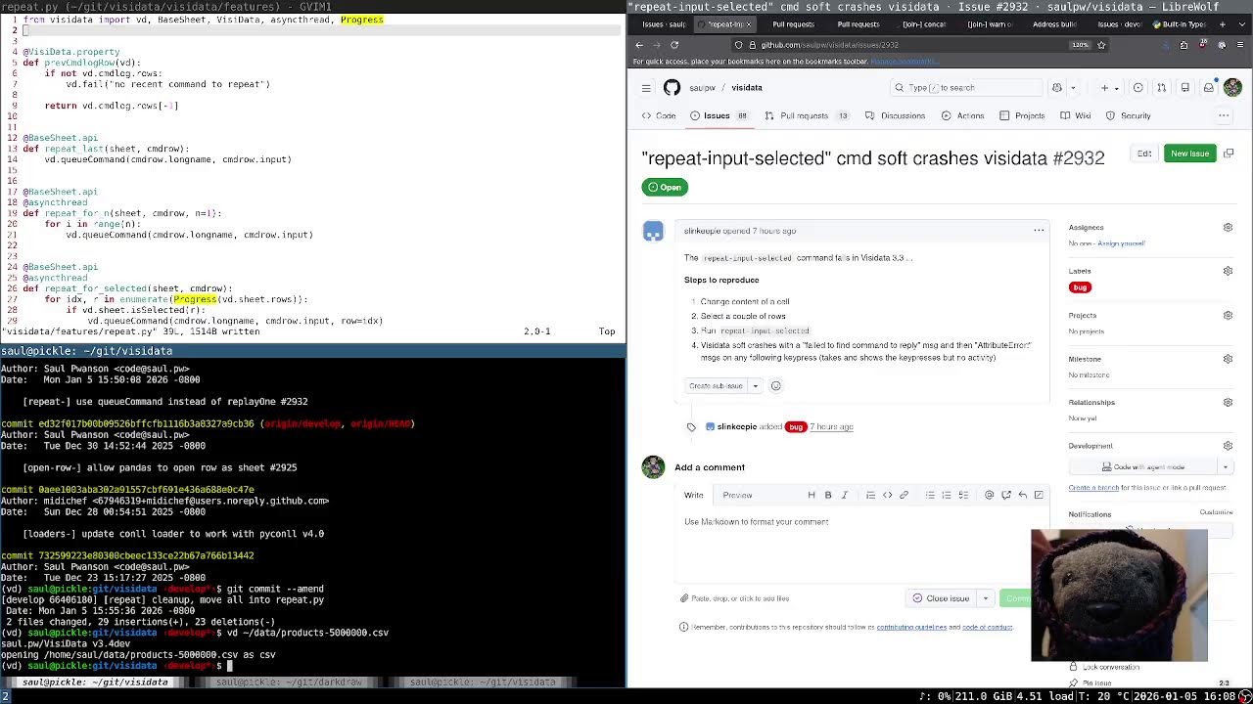Image resolution: width=1253 pixels, height=704 pixels.
Task: Click the webcam overlay thumbnail
Action: [x=1119, y=595]
